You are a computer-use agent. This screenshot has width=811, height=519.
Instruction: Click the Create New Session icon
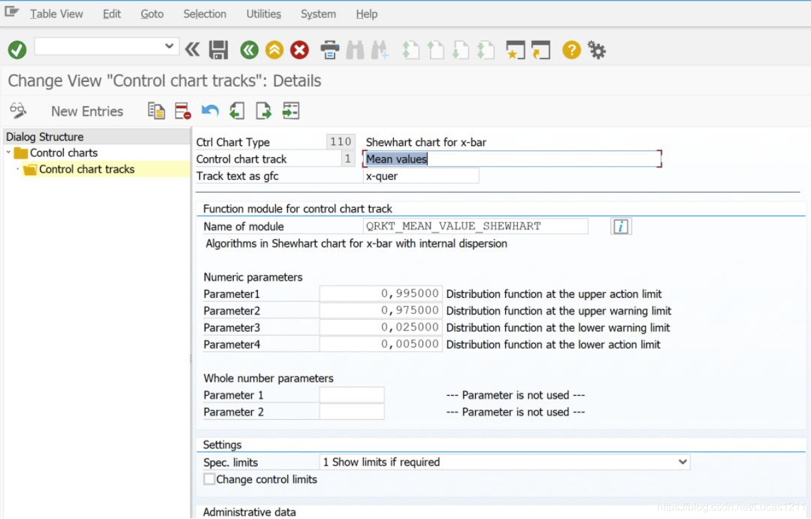tap(516, 50)
